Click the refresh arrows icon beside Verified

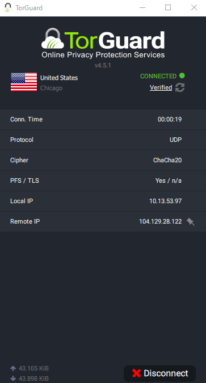click(x=180, y=87)
